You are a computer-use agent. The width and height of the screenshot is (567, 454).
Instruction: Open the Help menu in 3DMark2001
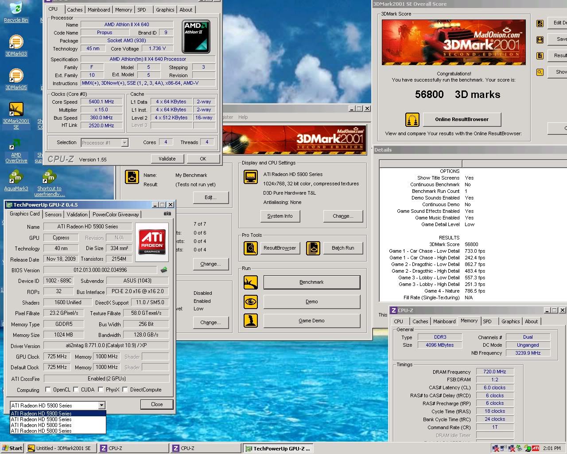243,117
